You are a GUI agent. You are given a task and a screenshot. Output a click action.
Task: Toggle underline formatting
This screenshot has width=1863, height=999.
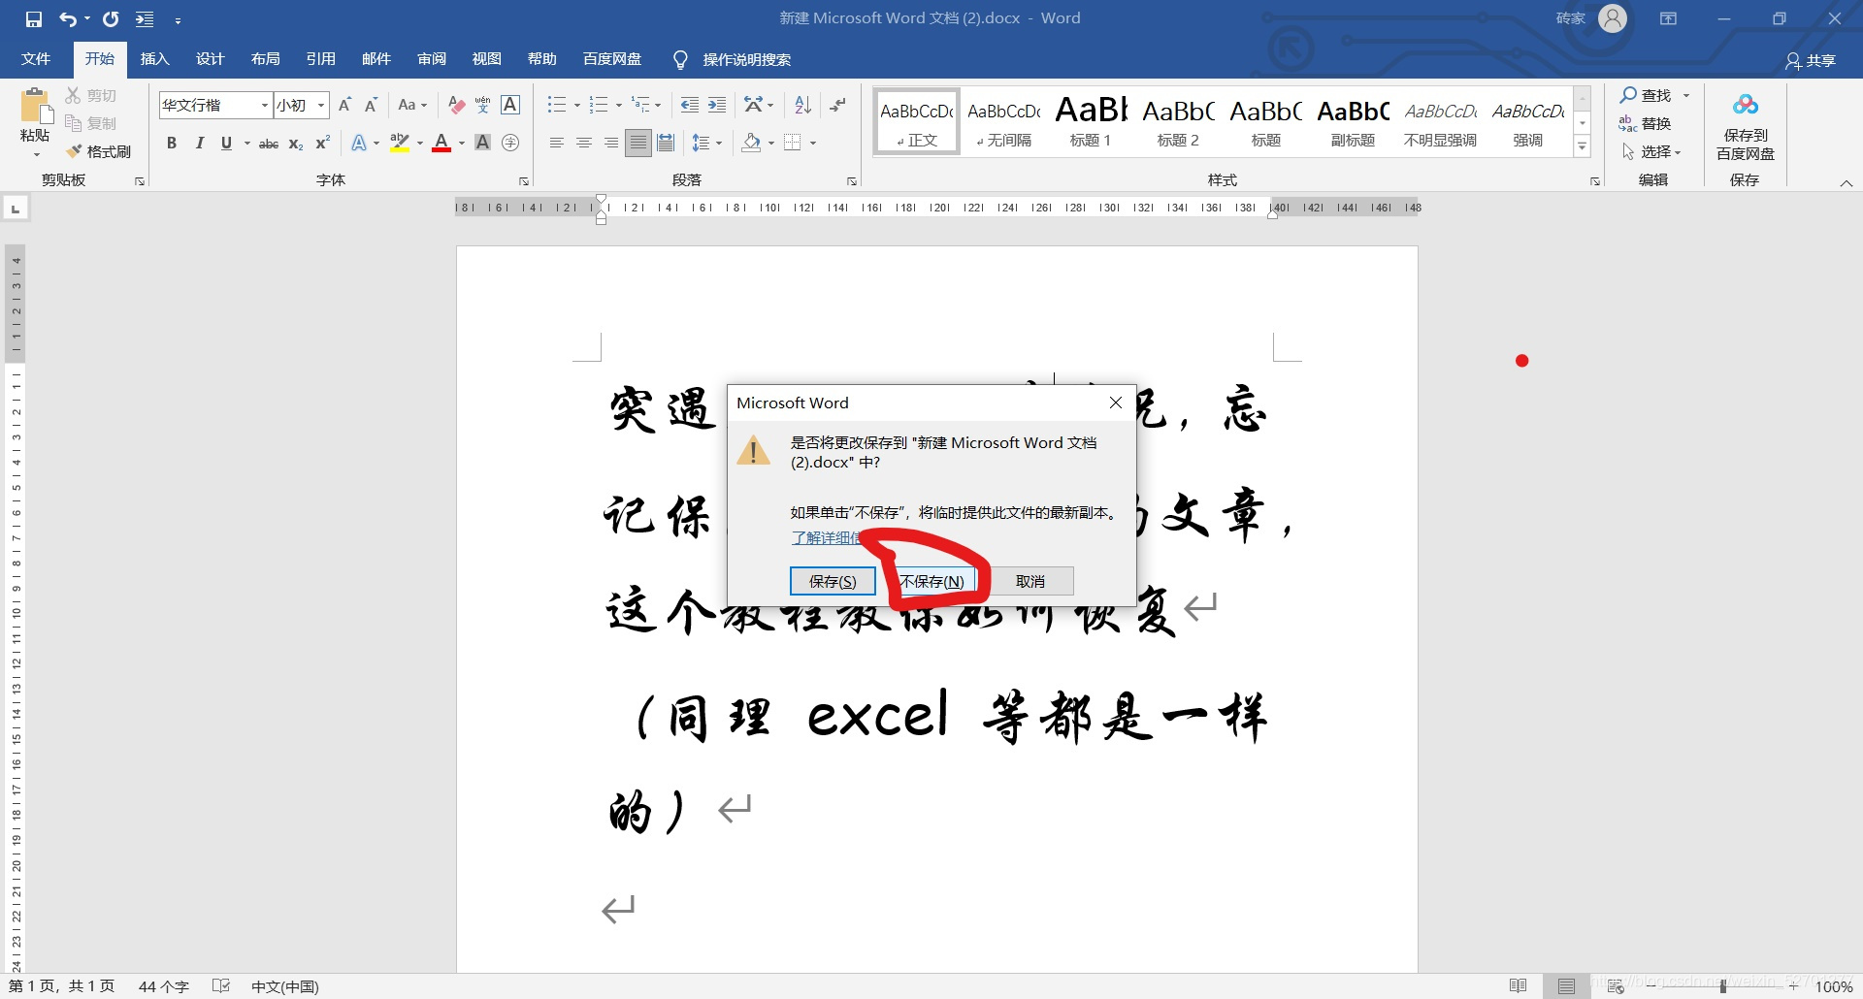pyautogui.click(x=226, y=144)
